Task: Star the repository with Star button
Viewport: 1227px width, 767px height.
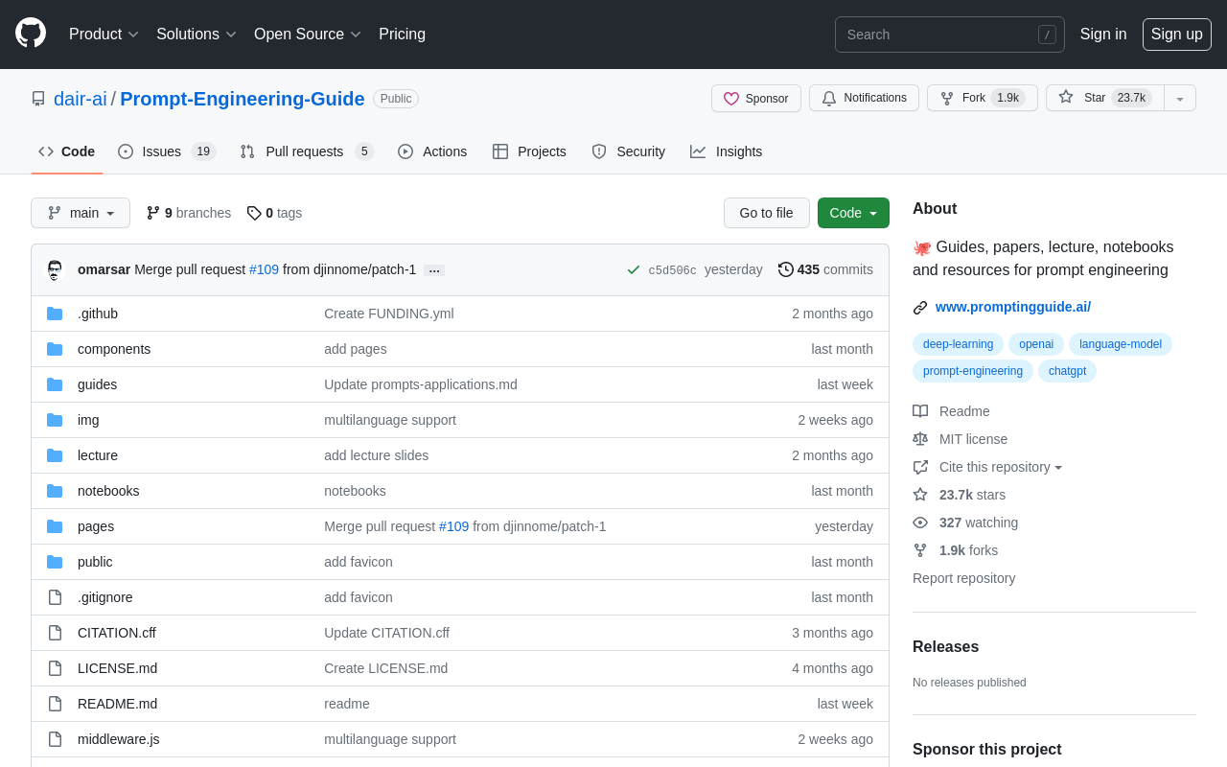Action: pyautogui.click(x=1104, y=98)
